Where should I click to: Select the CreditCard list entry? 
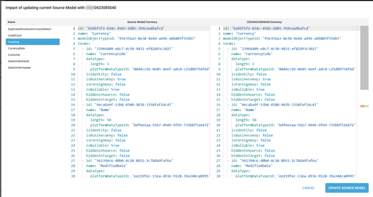pyautogui.click(x=15, y=36)
